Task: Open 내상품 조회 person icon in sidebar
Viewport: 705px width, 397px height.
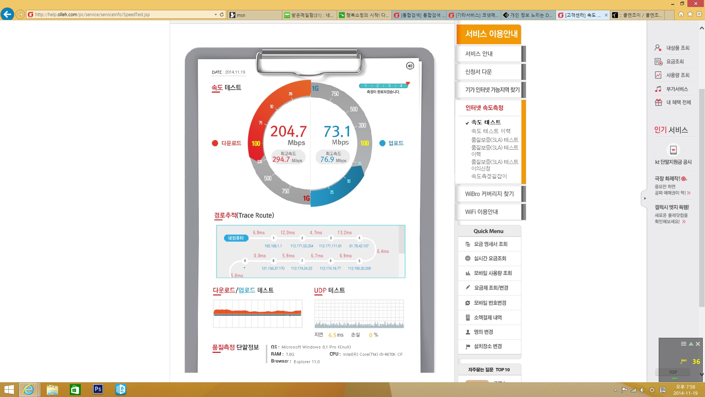Action: click(658, 48)
